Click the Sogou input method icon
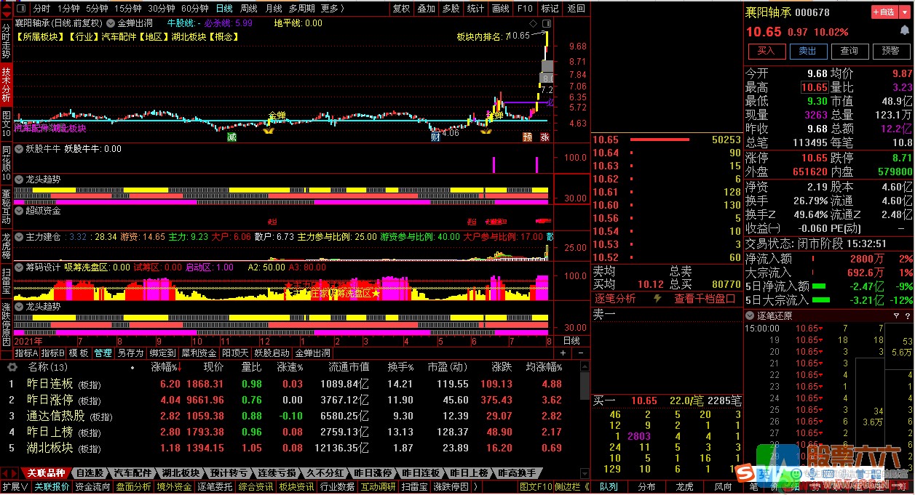This screenshot has width=915, height=495. [x=743, y=473]
